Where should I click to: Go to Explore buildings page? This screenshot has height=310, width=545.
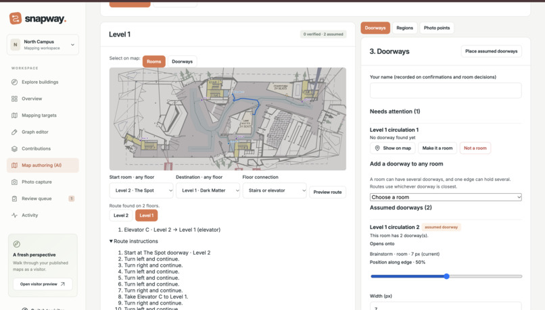[43, 82]
